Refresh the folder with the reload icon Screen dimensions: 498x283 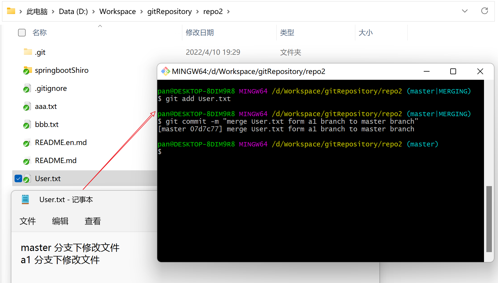484,11
